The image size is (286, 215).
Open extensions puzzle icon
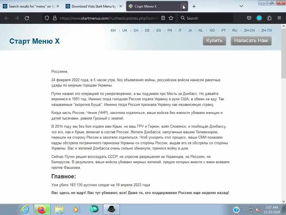[x=269, y=18]
